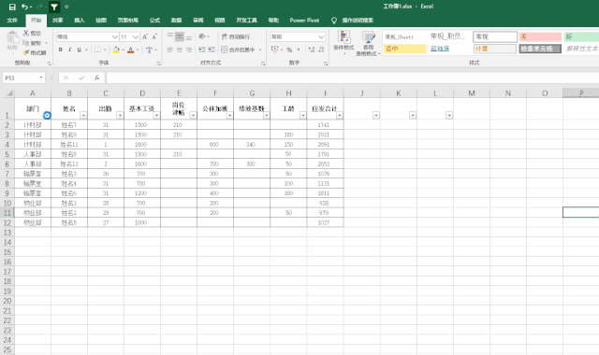Image resolution: width=599 pixels, height=355 pixels.
Task: Apply the 计算 (Calculation) cell style
Action: click(x=495, y=49)
